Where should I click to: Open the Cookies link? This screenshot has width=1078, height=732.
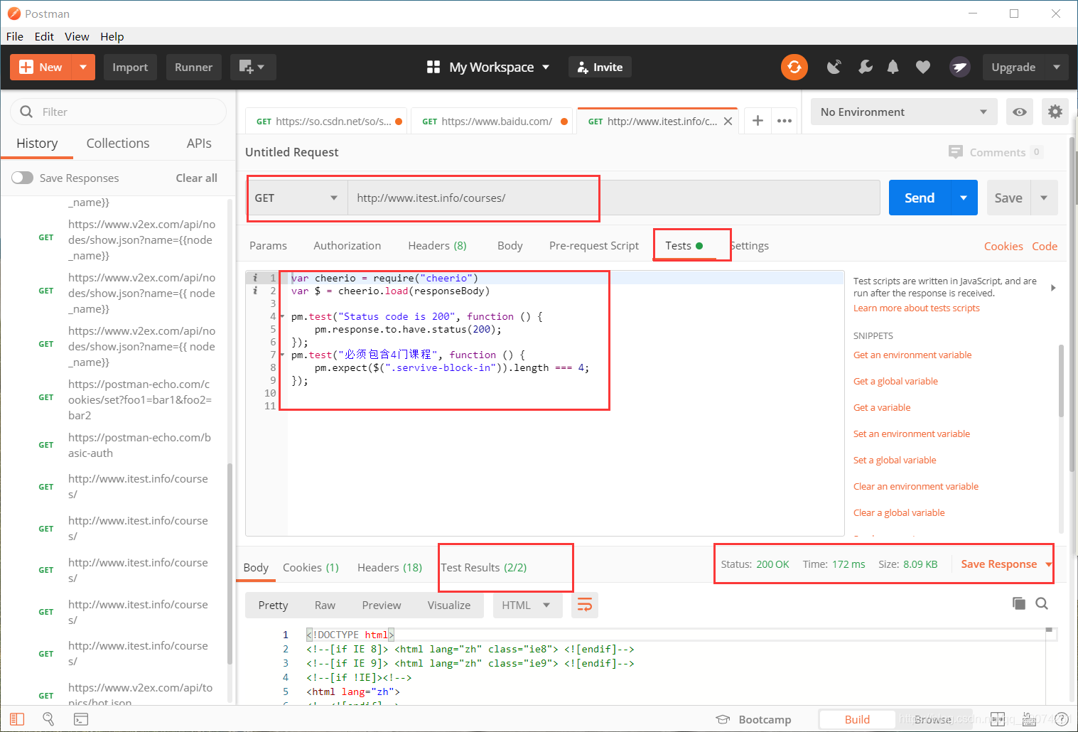point(1003,246)
